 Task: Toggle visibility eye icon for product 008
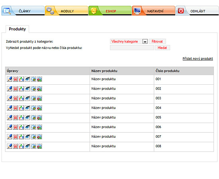point(27,146)
